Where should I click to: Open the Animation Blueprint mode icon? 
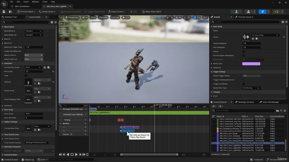pos(276,12)
